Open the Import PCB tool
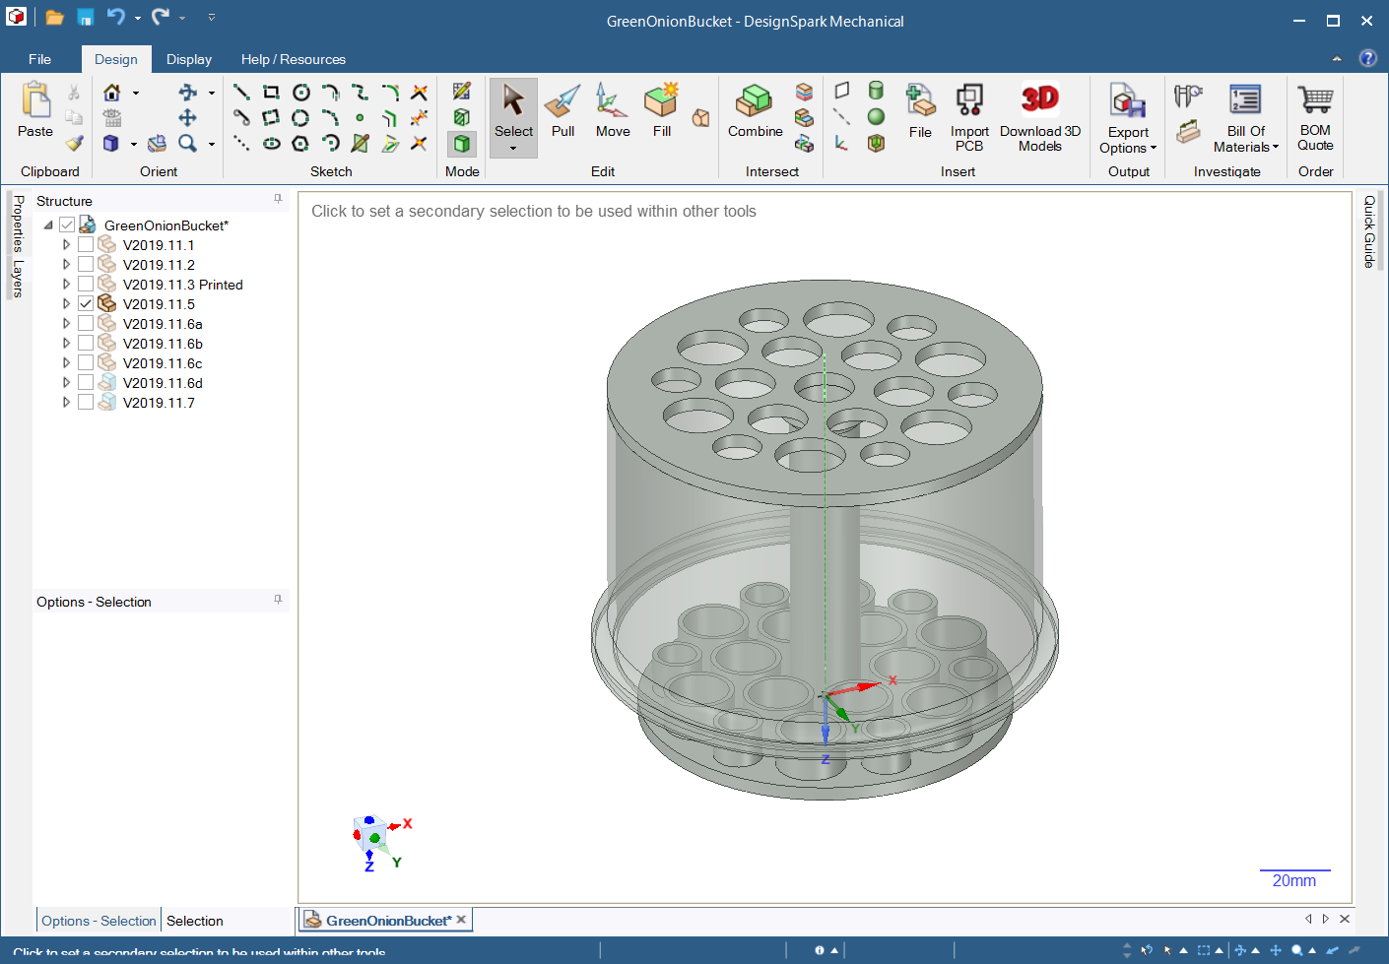This screenshot has width=1389, height=964. coord(969,116)
